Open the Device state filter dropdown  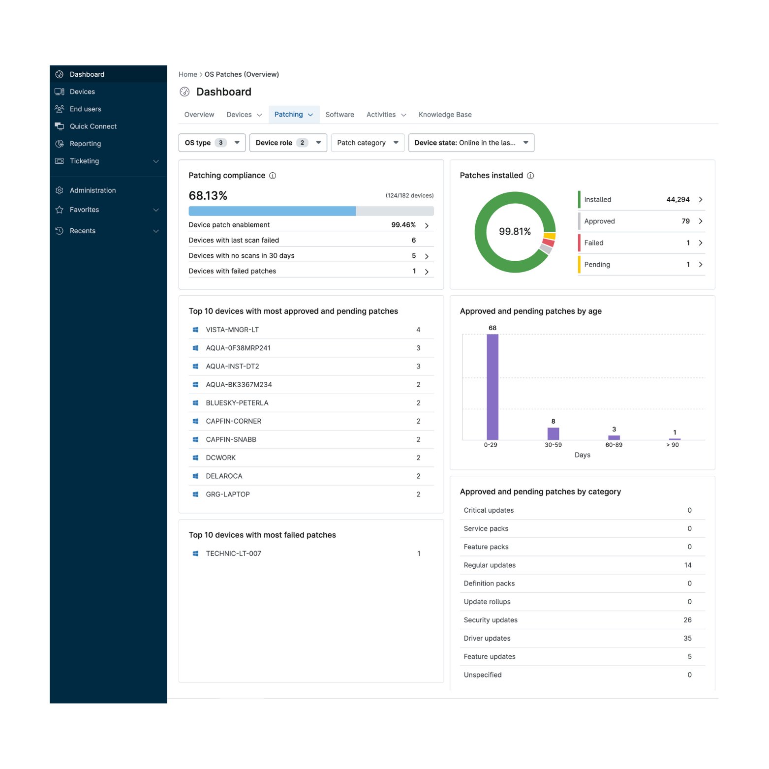pyautogui.click(x=471, y=143)
